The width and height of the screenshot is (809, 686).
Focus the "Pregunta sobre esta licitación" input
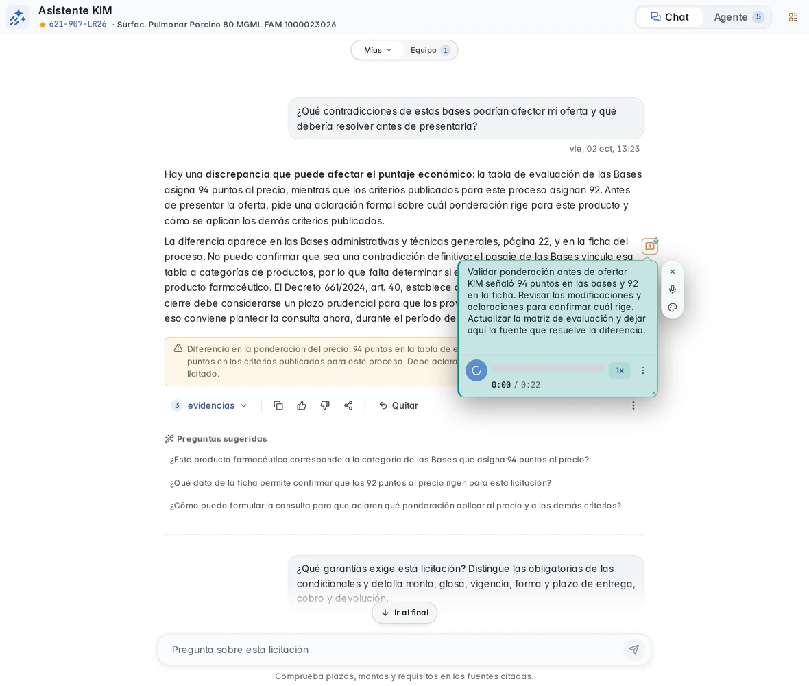pyautogui.click(x=395, y=650)
